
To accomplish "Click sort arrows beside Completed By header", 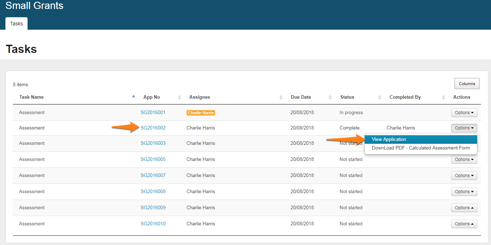I will coord(443,97).
